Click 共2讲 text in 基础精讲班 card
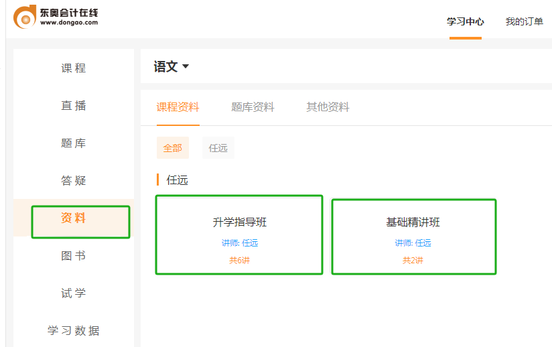Screen dimensions: 552x347 coord(413,261)
